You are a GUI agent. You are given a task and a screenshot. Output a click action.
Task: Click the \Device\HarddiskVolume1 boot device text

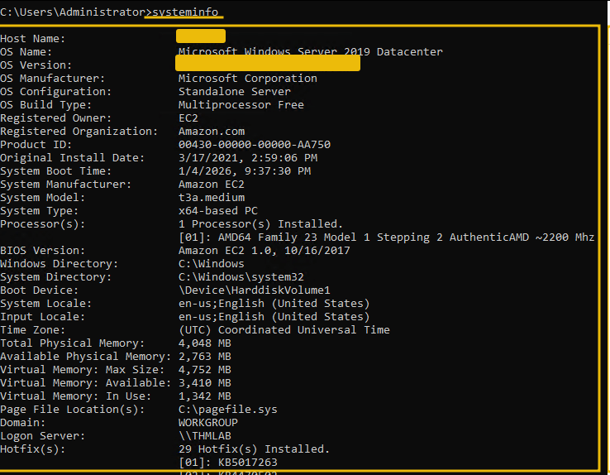click(254, 290)
